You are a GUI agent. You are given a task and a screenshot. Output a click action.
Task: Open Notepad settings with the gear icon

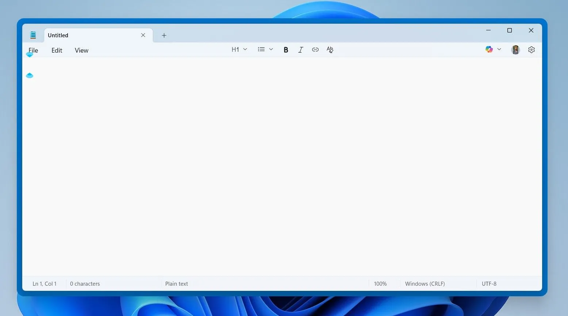531,49
